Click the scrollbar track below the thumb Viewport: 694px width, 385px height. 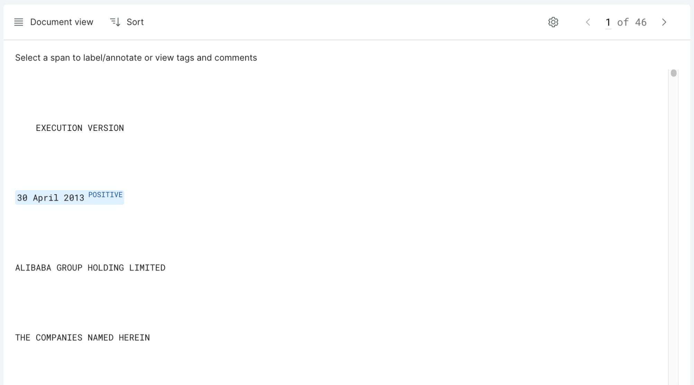(x=673, y=229)
